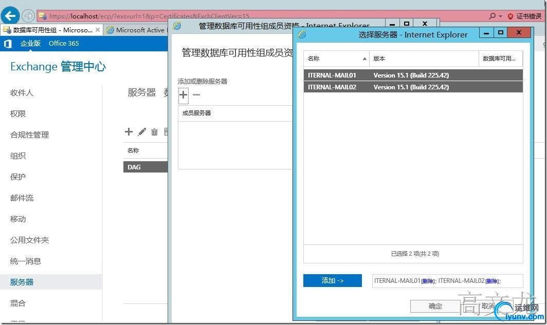Select the ITERNAL-MAIL01 server row
This screenshot has height=325, width=547.
(413, 75)
